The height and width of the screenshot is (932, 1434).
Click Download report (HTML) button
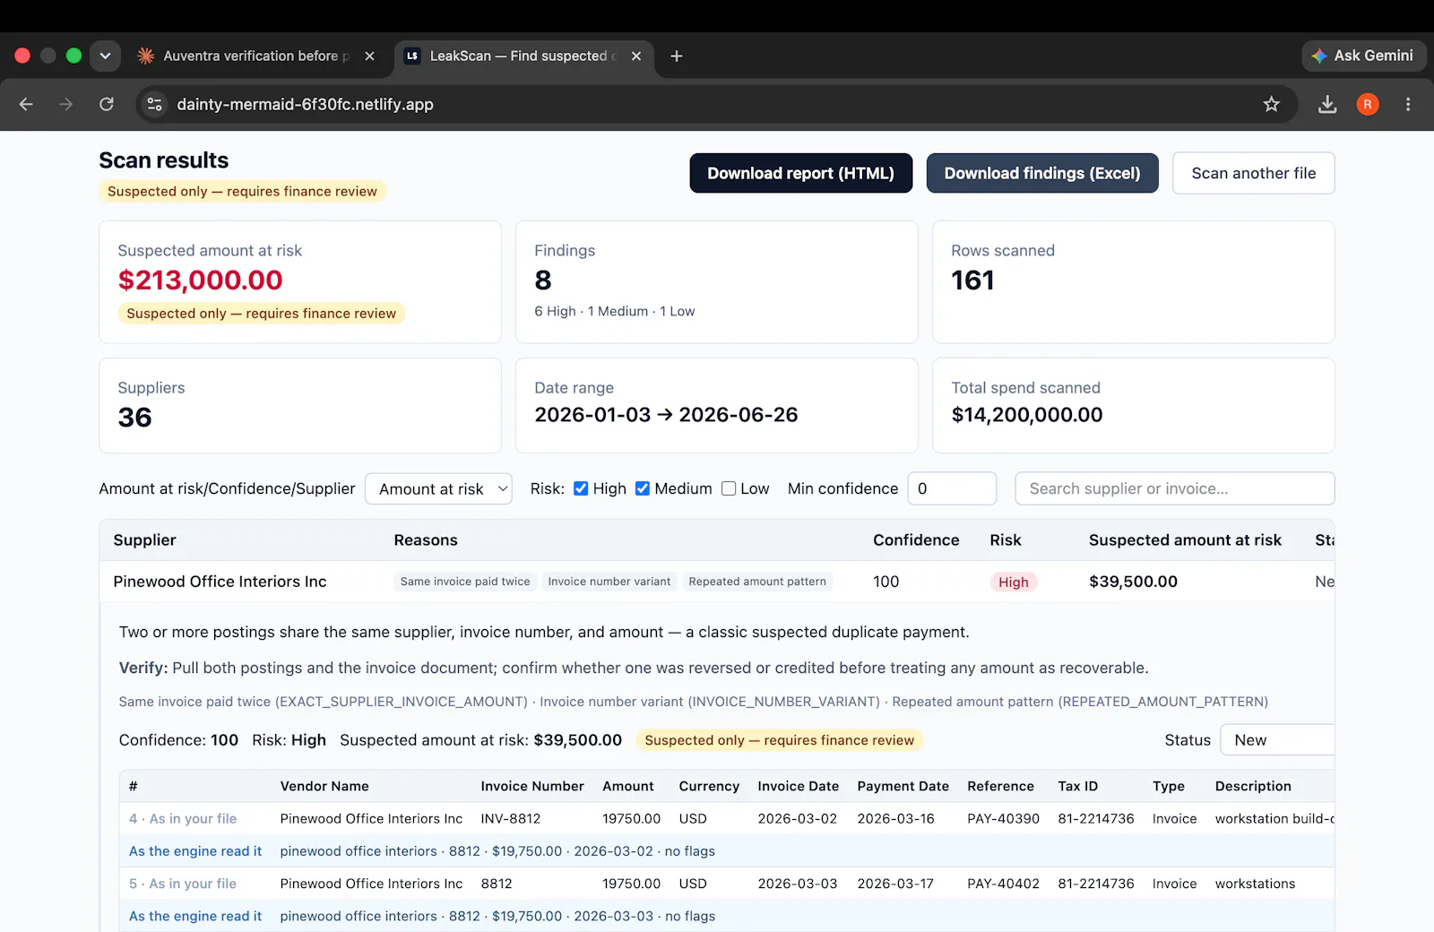[x=801, y=173]
